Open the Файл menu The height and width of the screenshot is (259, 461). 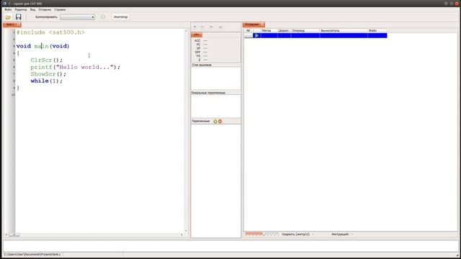8,9
